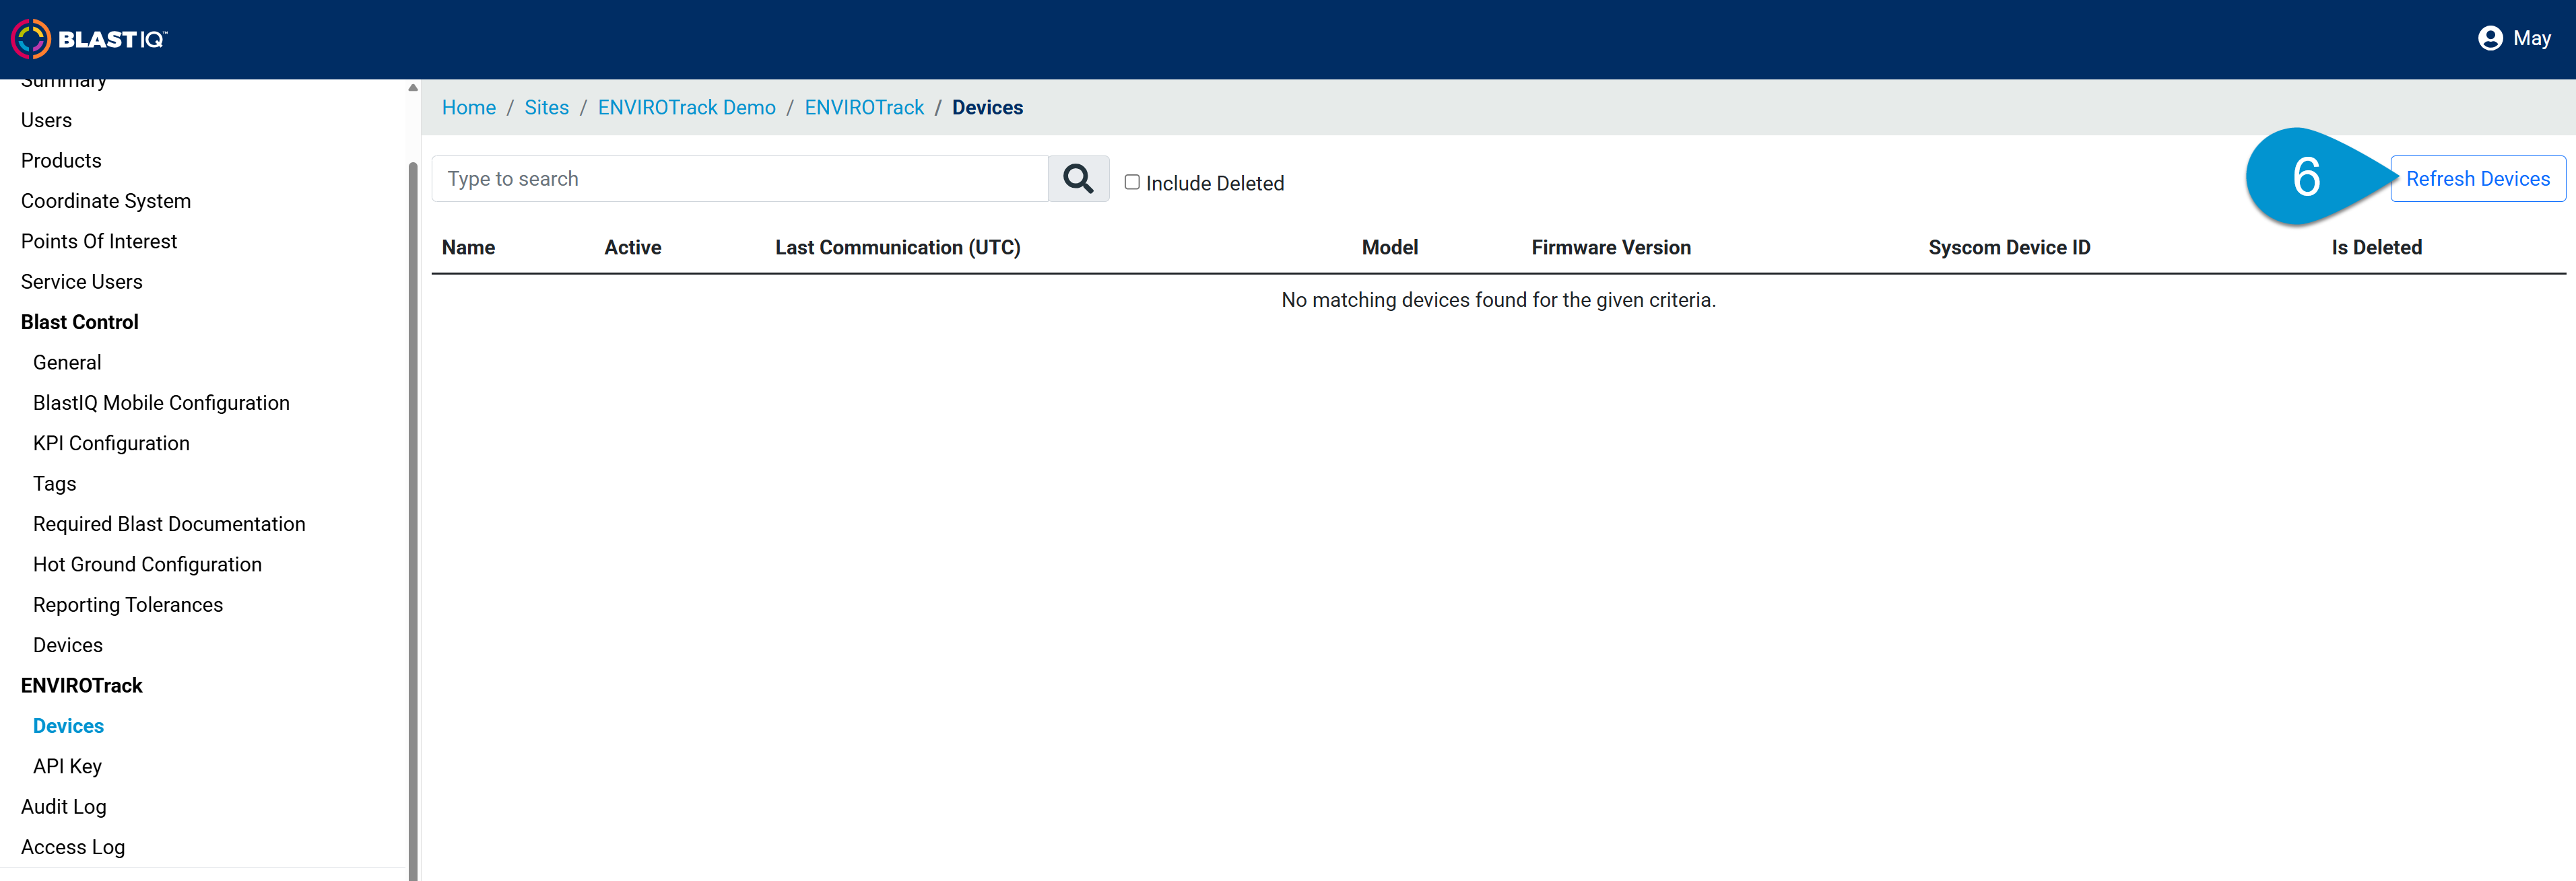Open the ENVIROTrack breadcrumb link
The width and height of the screenshot is (2576, 881).
864,107
